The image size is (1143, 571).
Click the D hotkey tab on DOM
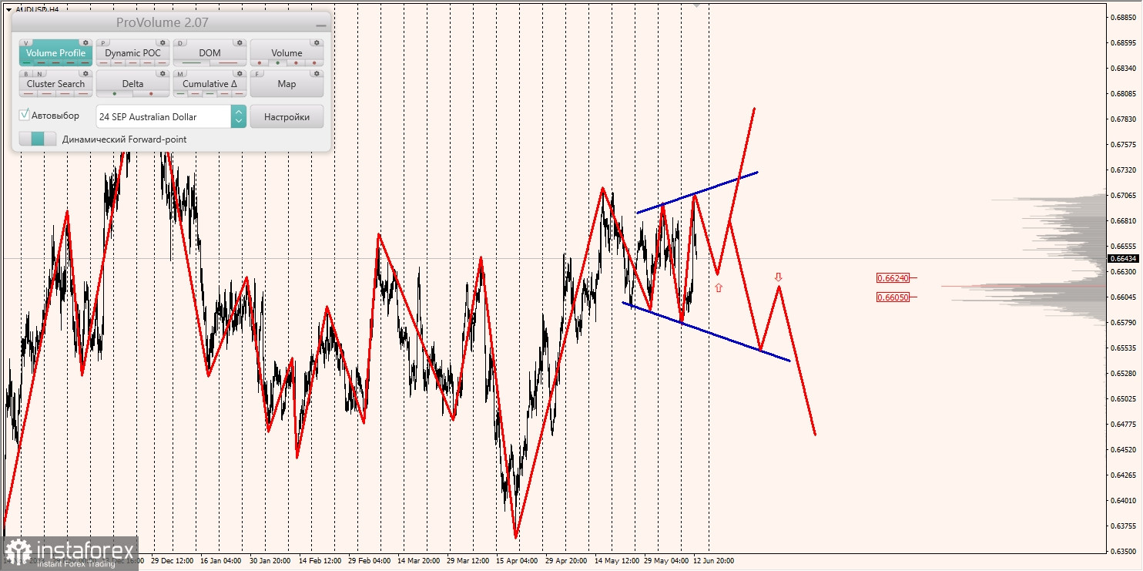tap(180, 43)
